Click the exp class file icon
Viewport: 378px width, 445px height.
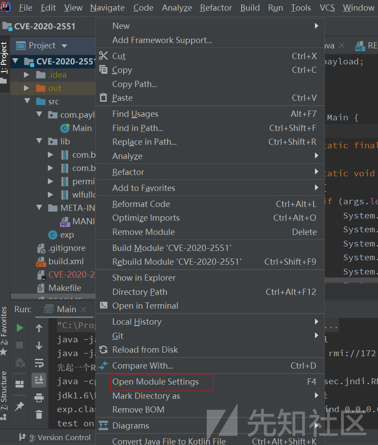pyautogui.click(x=53, y=234)
